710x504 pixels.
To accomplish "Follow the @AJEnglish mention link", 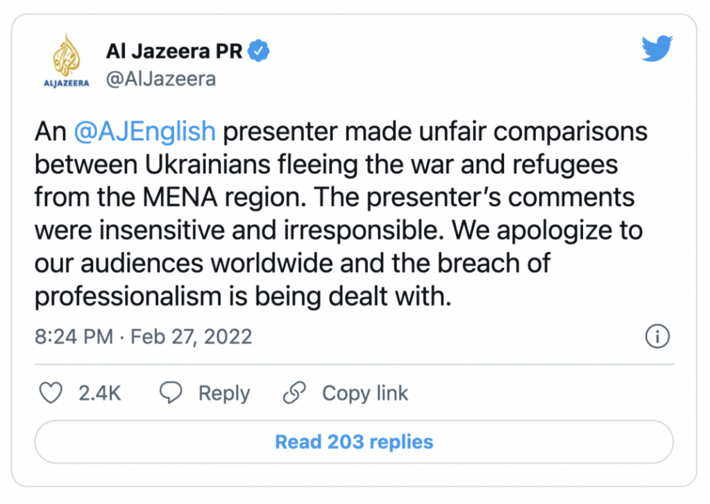I will coord(144,132).
